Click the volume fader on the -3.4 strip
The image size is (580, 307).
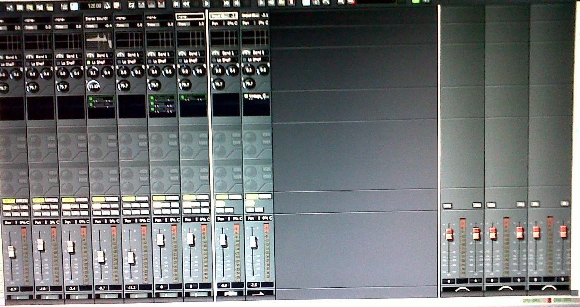[x=70, y=247]
